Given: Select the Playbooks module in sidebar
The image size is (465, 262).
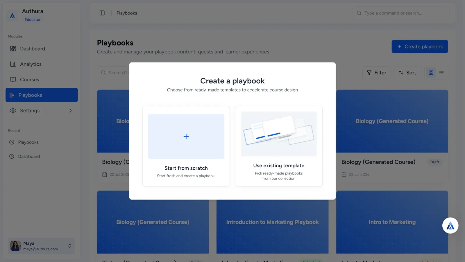Looking at the screenshot, I should click(x=42, y=95).
